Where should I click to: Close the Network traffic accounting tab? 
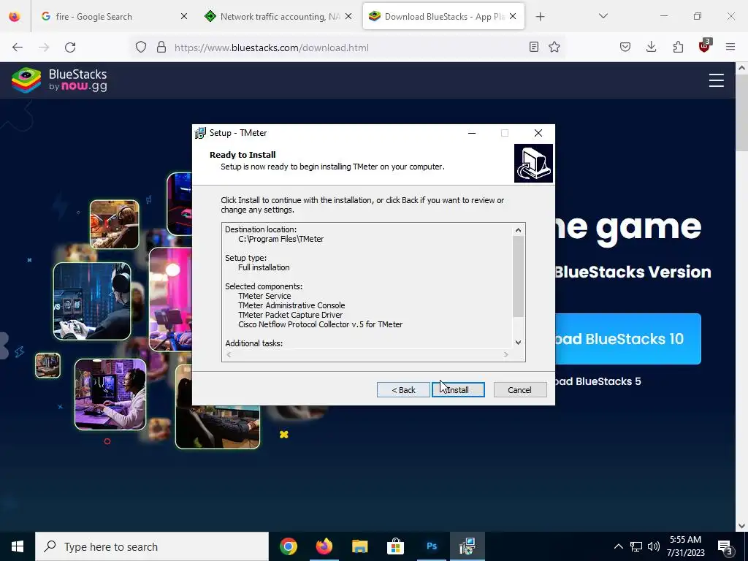click(x=348, y=17)
